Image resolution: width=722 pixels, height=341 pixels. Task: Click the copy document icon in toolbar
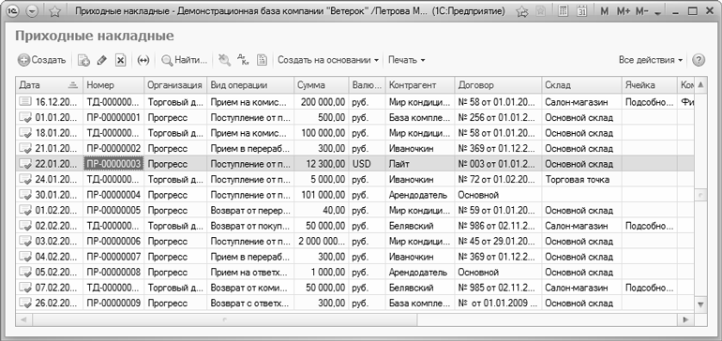83,60
